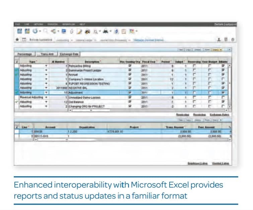
Task: Click the user profile icon at right
Action: (x=219, y=40)
